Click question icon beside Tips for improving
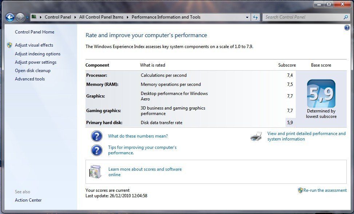This screenshot has width=354, height=214. point(97,150)
